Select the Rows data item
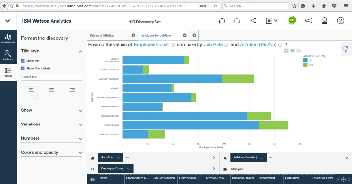 click(x=111, y=179)
